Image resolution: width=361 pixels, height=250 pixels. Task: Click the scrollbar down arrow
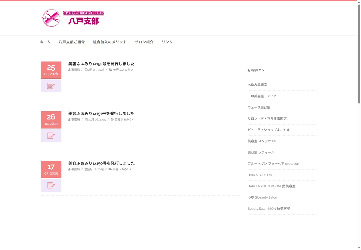[x=359, y=248]
